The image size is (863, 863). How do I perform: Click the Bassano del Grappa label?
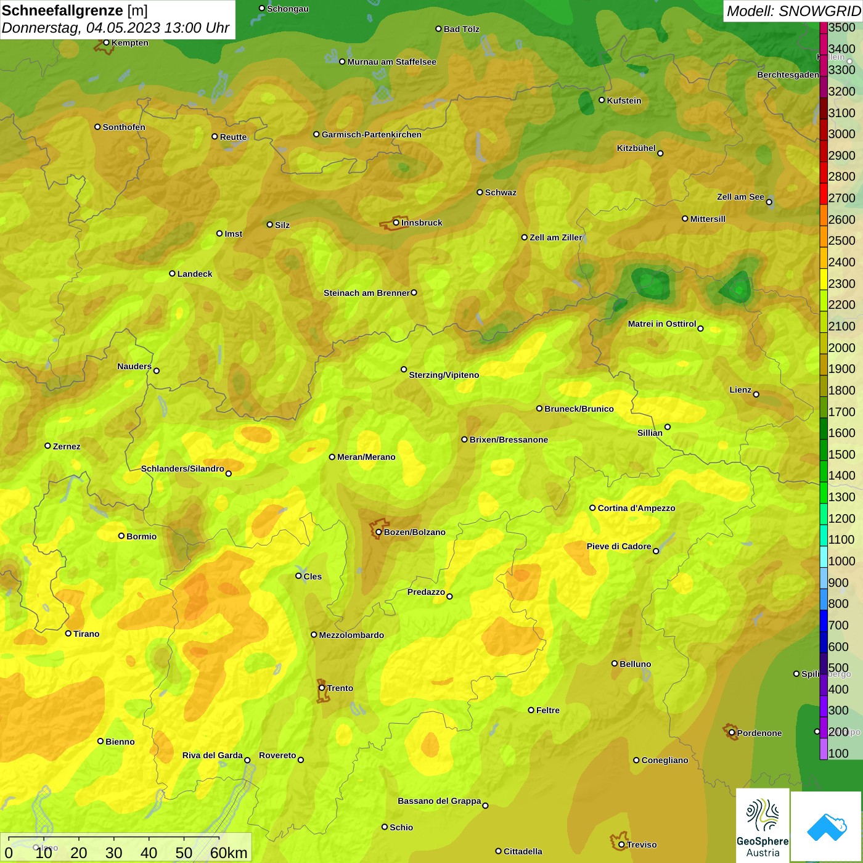439,801
